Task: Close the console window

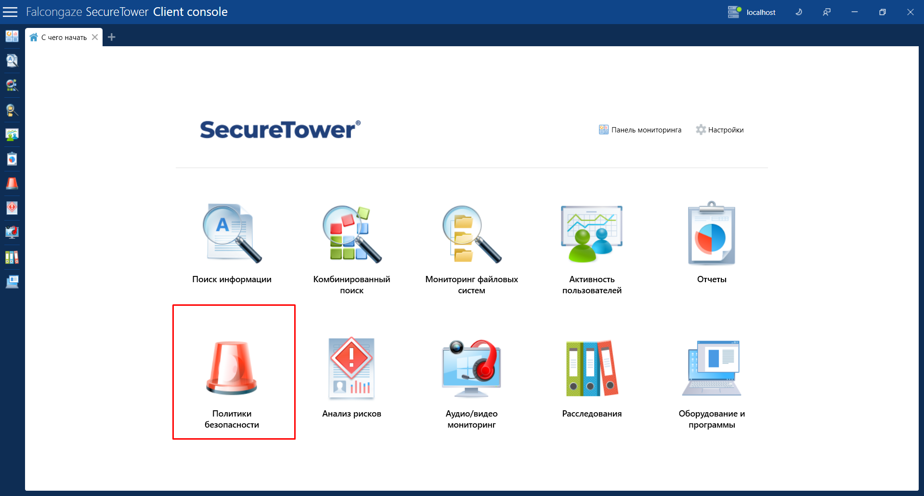Action: click(x=911, y=12)
